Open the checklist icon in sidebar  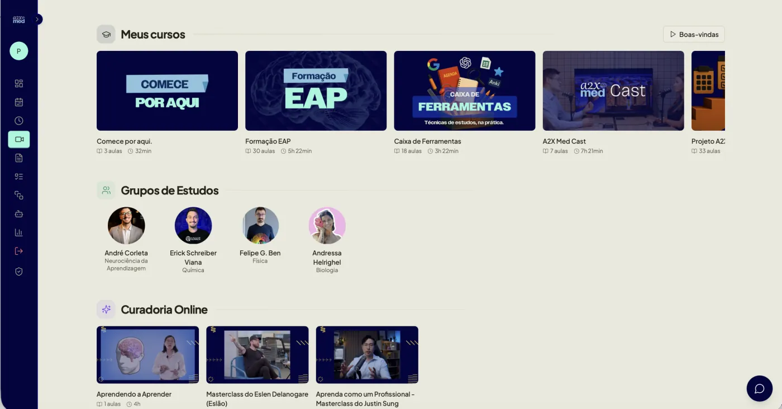point(19,177)
